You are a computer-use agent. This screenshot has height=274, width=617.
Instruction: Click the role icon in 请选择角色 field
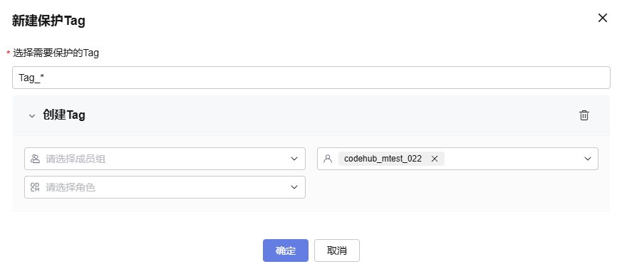pyautogui.click(x=36, y=187)
